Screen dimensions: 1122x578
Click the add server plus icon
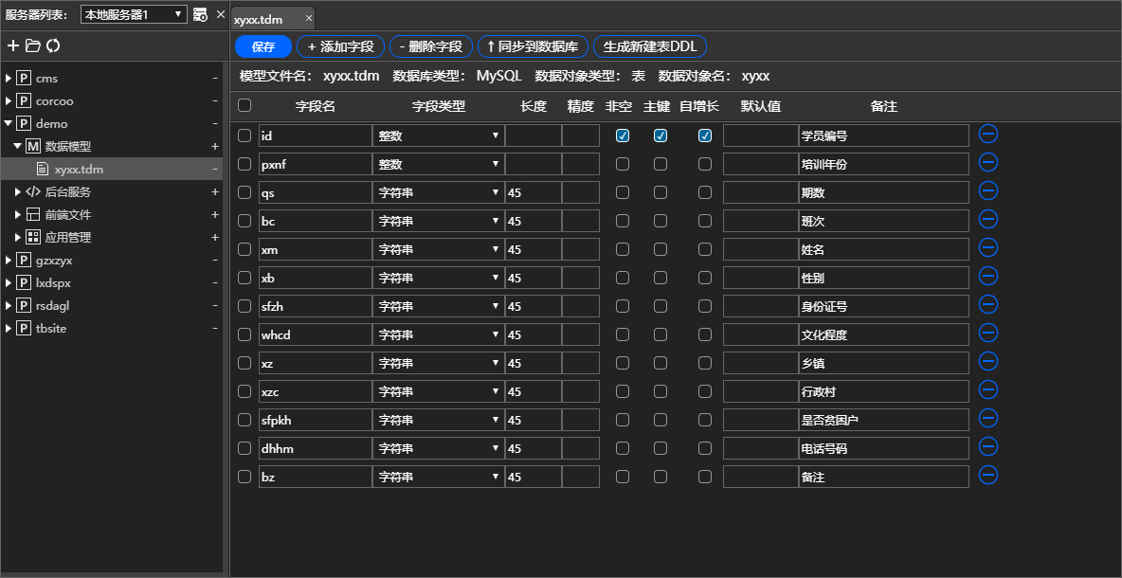pyautogui.click(x=12, y=45)
